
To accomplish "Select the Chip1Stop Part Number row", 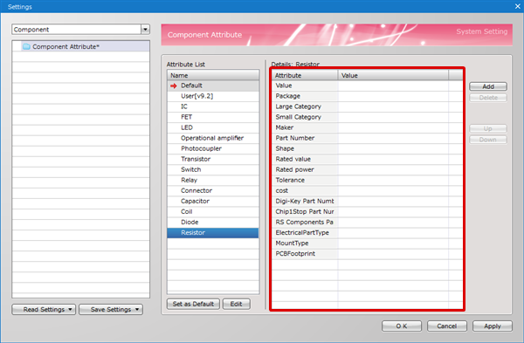I will click(367, 212).
